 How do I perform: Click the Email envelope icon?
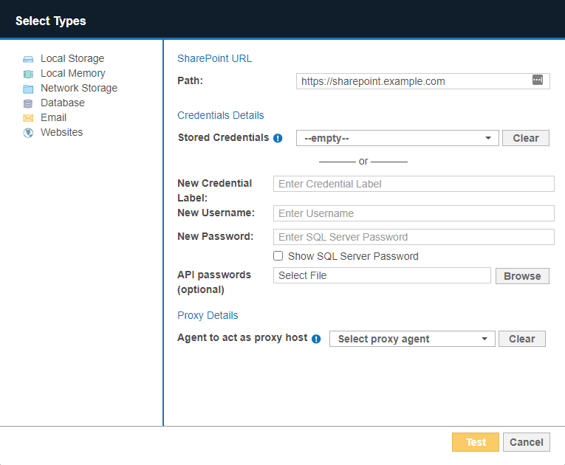[x=28, y=118]
